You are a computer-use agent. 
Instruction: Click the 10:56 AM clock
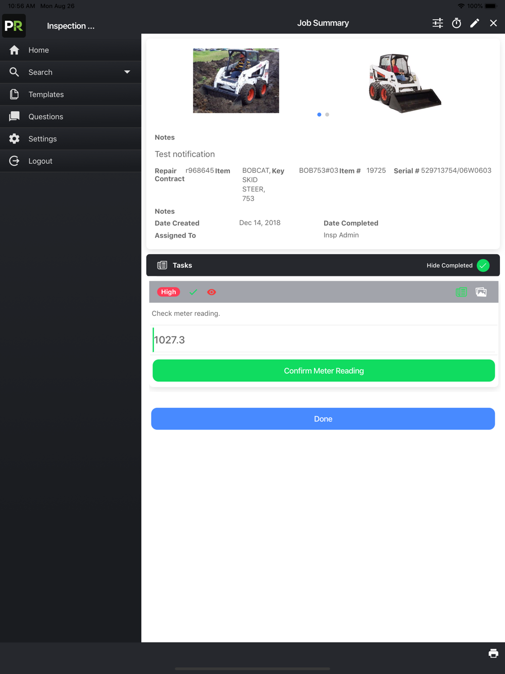pyautogui.click(x=22, y=6)
